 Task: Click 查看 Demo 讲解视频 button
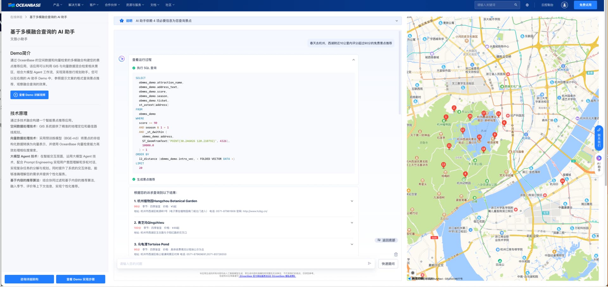click(29, 95)
